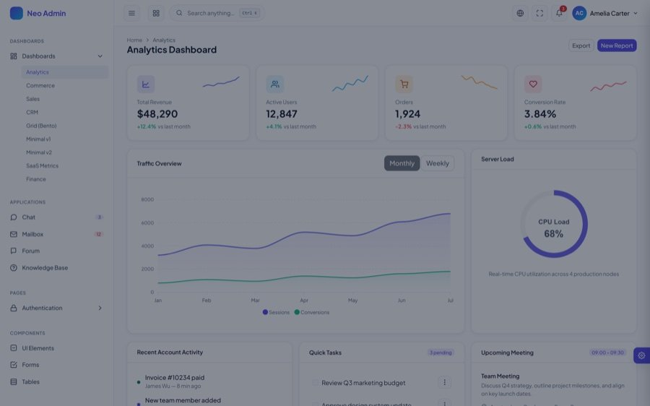The image size is (650, 406).
Task: Go to Home breadcrumb link
Action: point(134,40)
